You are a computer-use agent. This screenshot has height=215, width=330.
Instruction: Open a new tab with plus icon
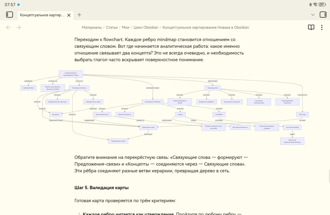coord(79,15)
